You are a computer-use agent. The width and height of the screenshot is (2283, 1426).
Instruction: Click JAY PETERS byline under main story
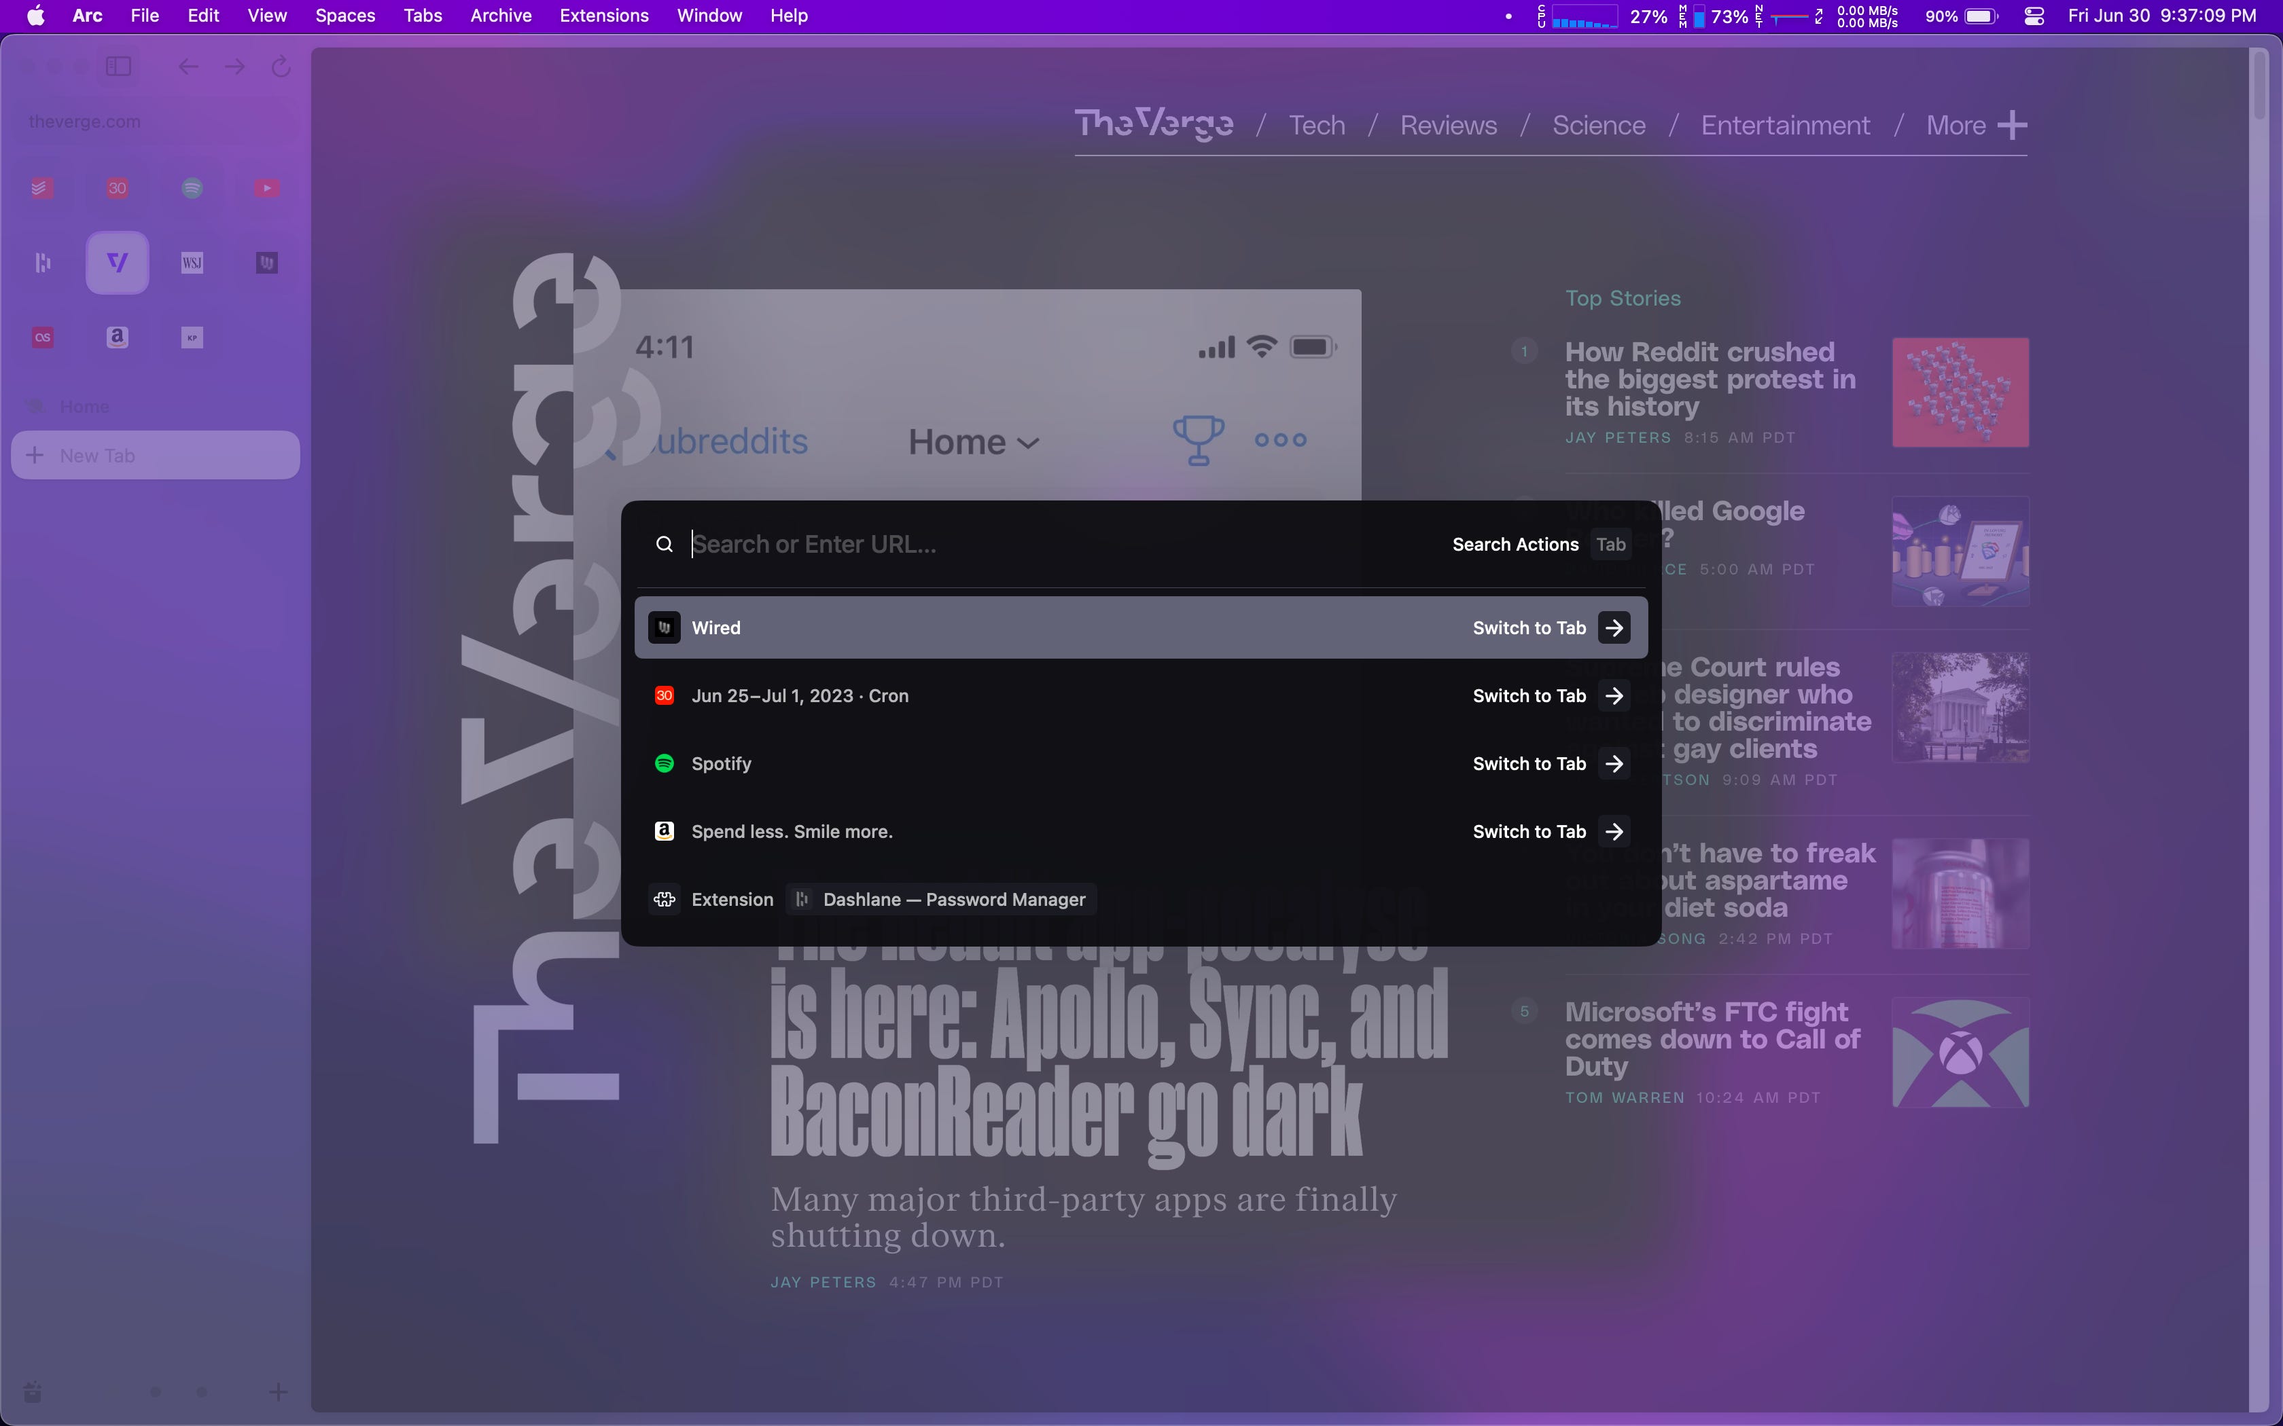[823, 1283]
